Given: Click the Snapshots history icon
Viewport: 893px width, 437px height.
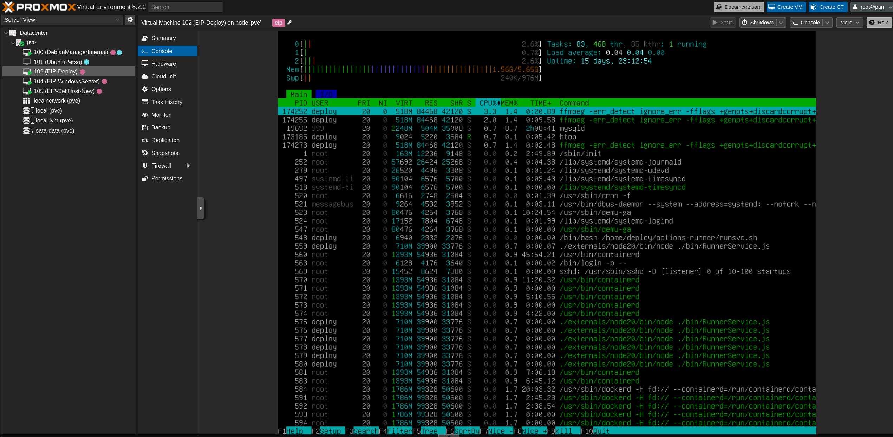Looking at the screenshot, I should click(145, 153).
